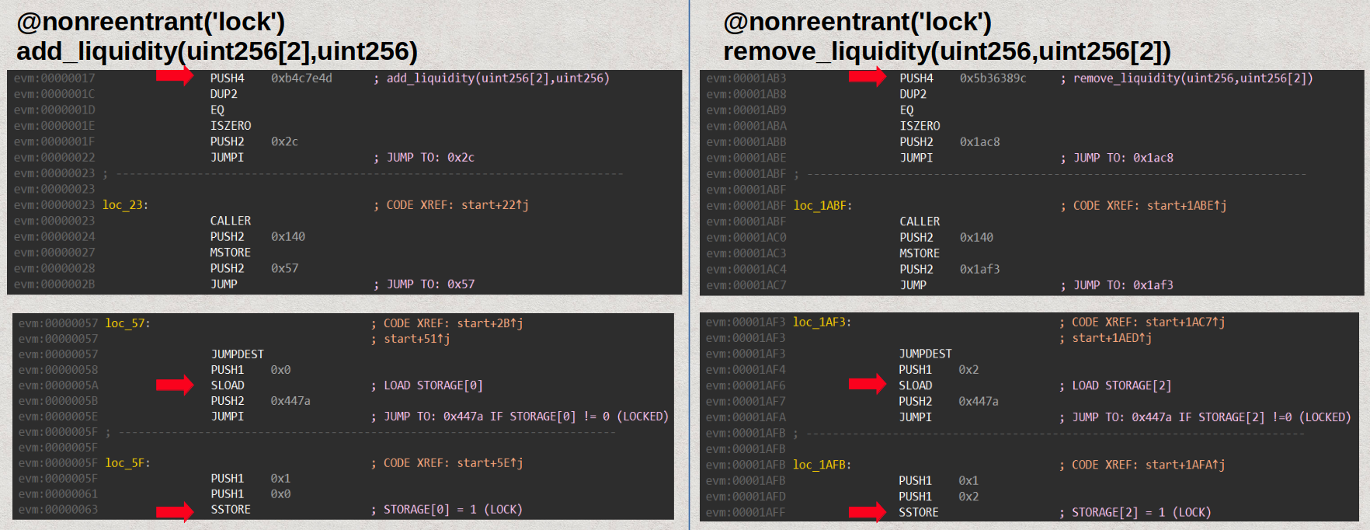Click operand 0x447a at evm:00001AF7
This screenshot has width=1370, height=530.
[x=979, y=402]
